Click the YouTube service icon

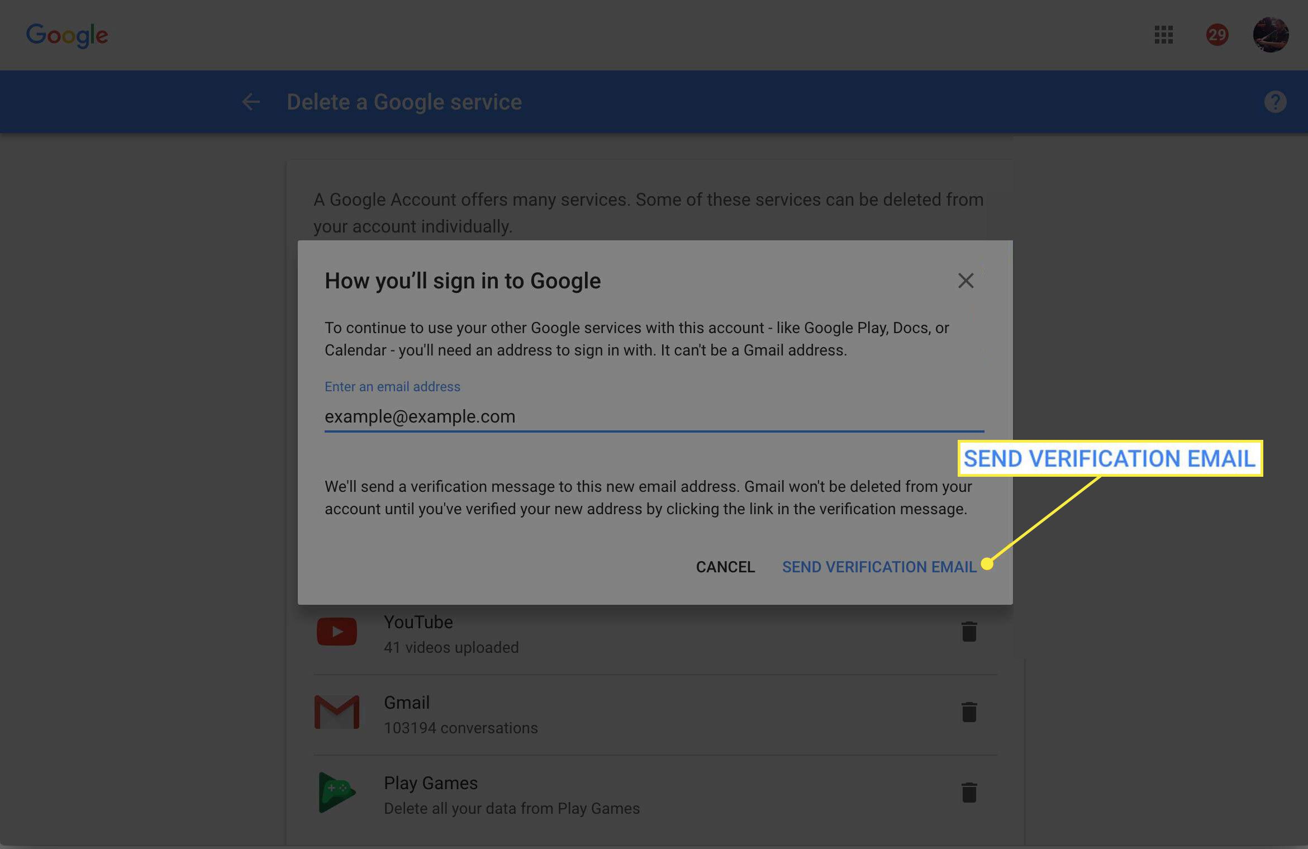337,632
